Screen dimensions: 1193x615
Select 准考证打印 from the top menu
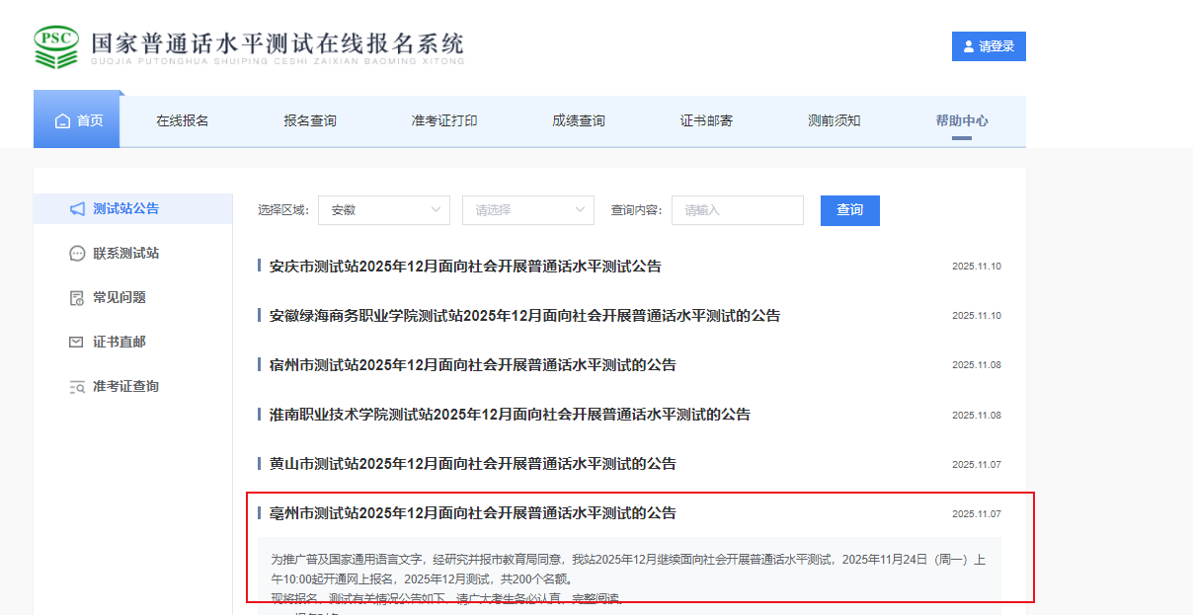[444, 120]
